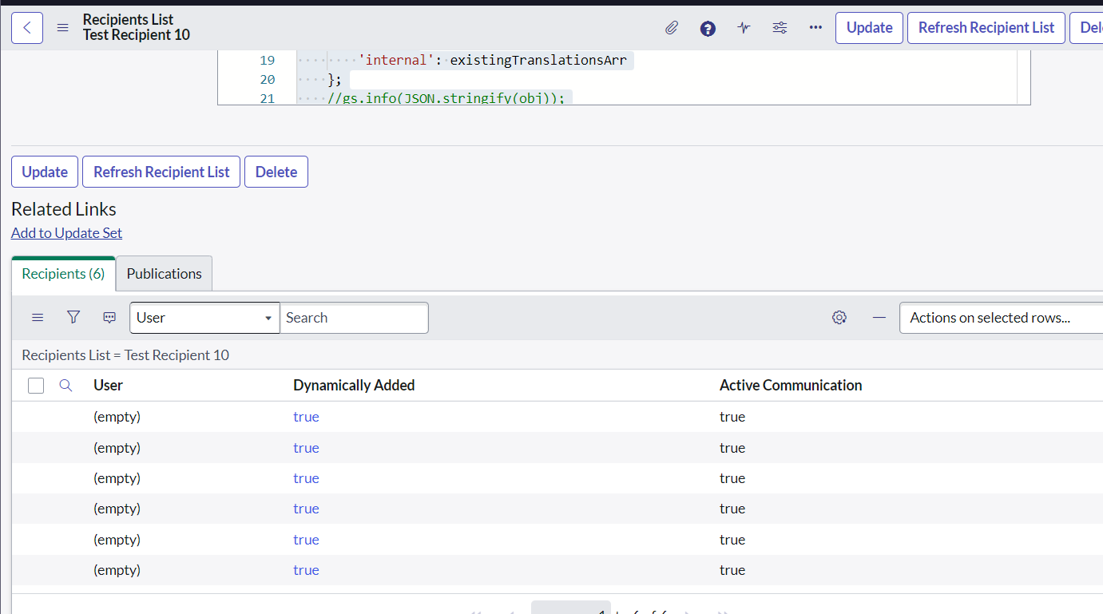Open Recipients list controls hamburger menu
The height and width of the screenshot is (614, 1103).
click(x=38, y=318)
